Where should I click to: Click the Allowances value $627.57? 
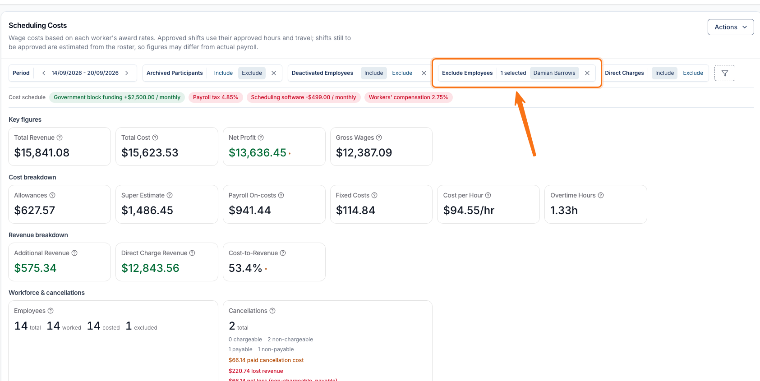tap(35, 211)
